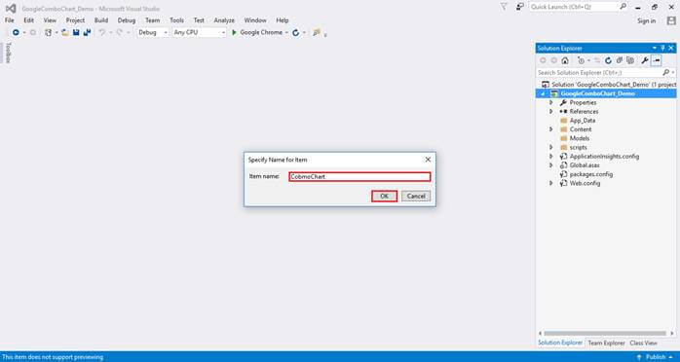Switch to Class View tab
680x362 pixels.
click(643, 343)
